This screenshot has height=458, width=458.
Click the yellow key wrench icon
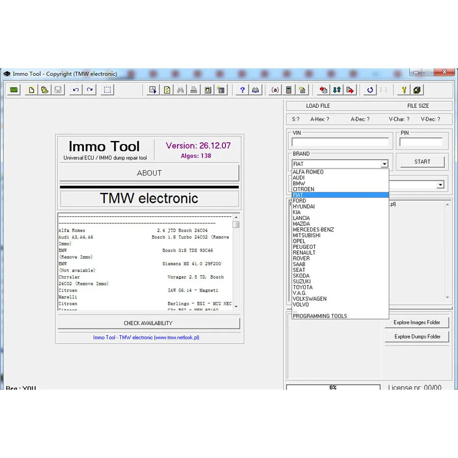[x=404, y=90]
